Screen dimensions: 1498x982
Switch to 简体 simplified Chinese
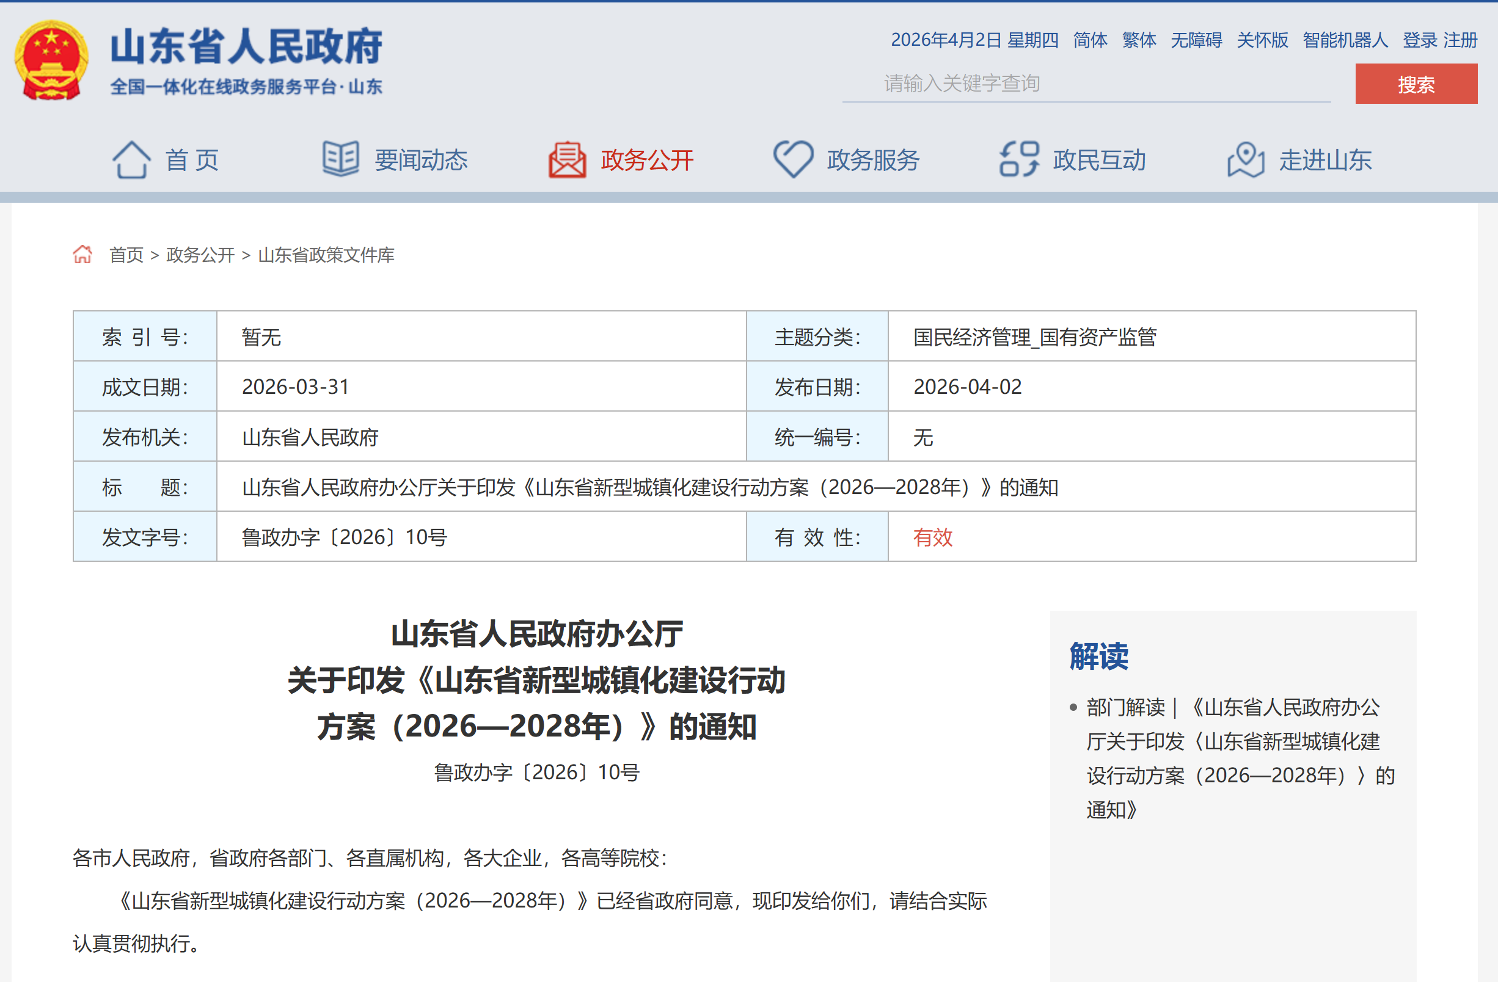1089,40
